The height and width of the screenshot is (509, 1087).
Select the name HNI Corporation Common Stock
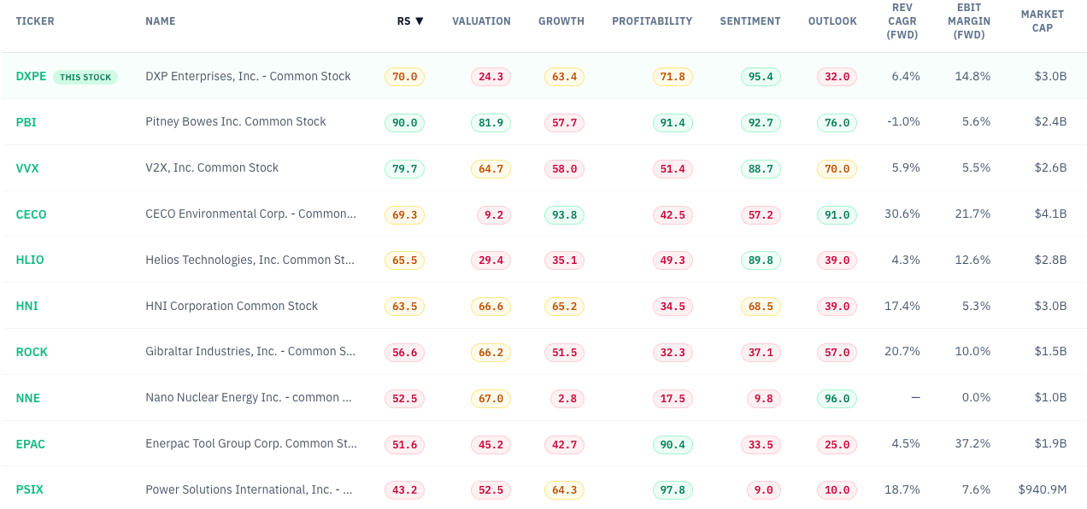pyautogui.click(x=232, y=307)
